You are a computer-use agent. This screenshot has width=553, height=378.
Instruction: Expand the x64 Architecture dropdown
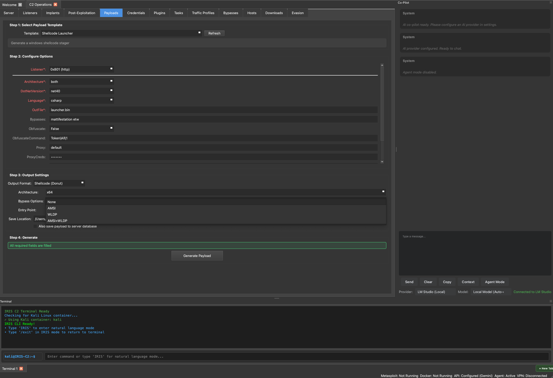coord(216,192)
